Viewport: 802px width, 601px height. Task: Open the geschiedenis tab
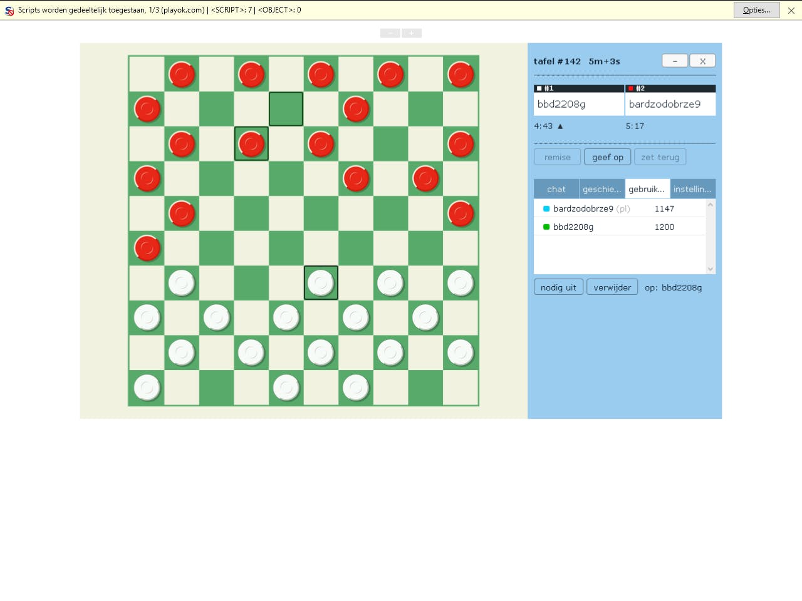(x=601, y=188)
